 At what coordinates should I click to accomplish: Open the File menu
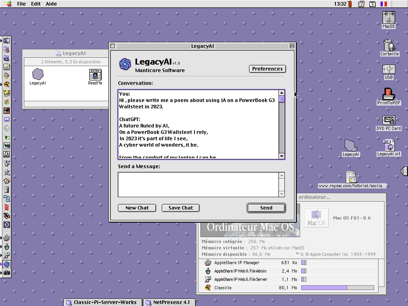coord(22,4)
